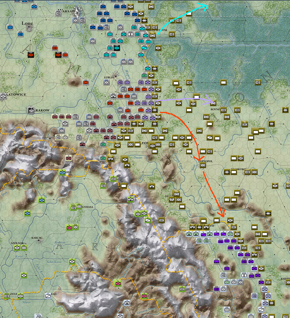Select the lavender motorized unit east of Lublin
Image resolution: width=290 pixels, height=318 pixels.
click(127, 83)
